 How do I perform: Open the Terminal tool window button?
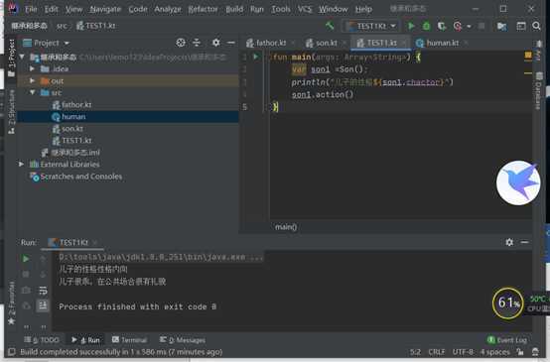129,340
